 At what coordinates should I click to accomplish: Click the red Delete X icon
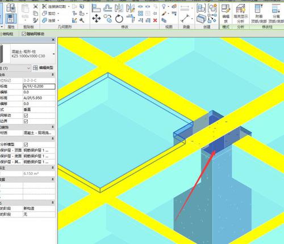pos(155,20)
